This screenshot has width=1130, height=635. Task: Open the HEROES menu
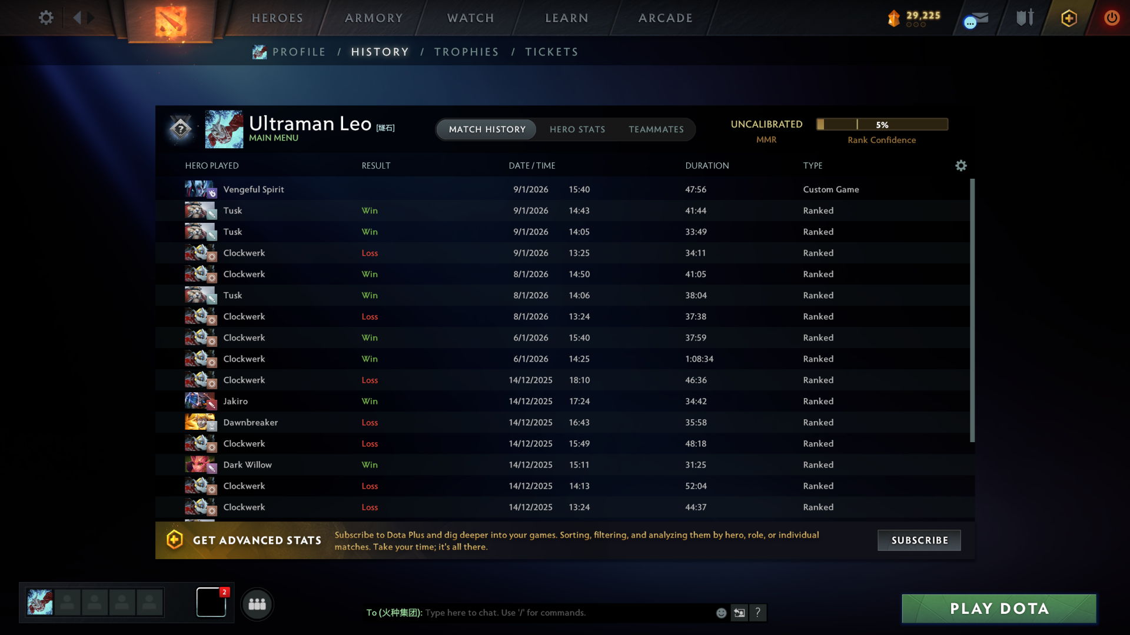277,18
